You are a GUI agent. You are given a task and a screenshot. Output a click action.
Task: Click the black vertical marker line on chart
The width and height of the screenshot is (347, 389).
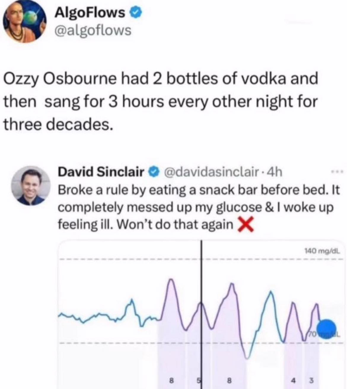[201, 314]
